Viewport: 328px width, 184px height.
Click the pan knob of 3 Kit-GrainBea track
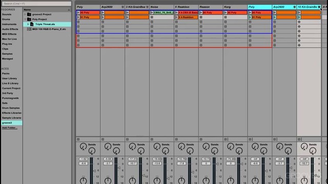[x=132, y=180]
